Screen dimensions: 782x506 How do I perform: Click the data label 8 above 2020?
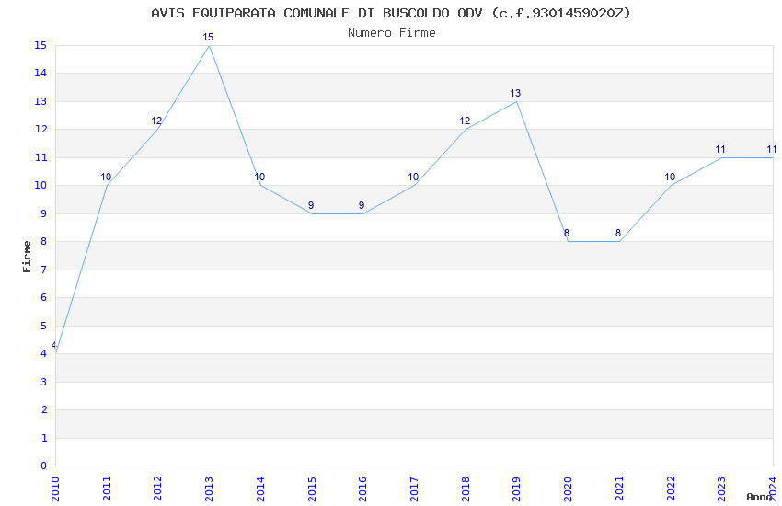[x=567, y=233]
